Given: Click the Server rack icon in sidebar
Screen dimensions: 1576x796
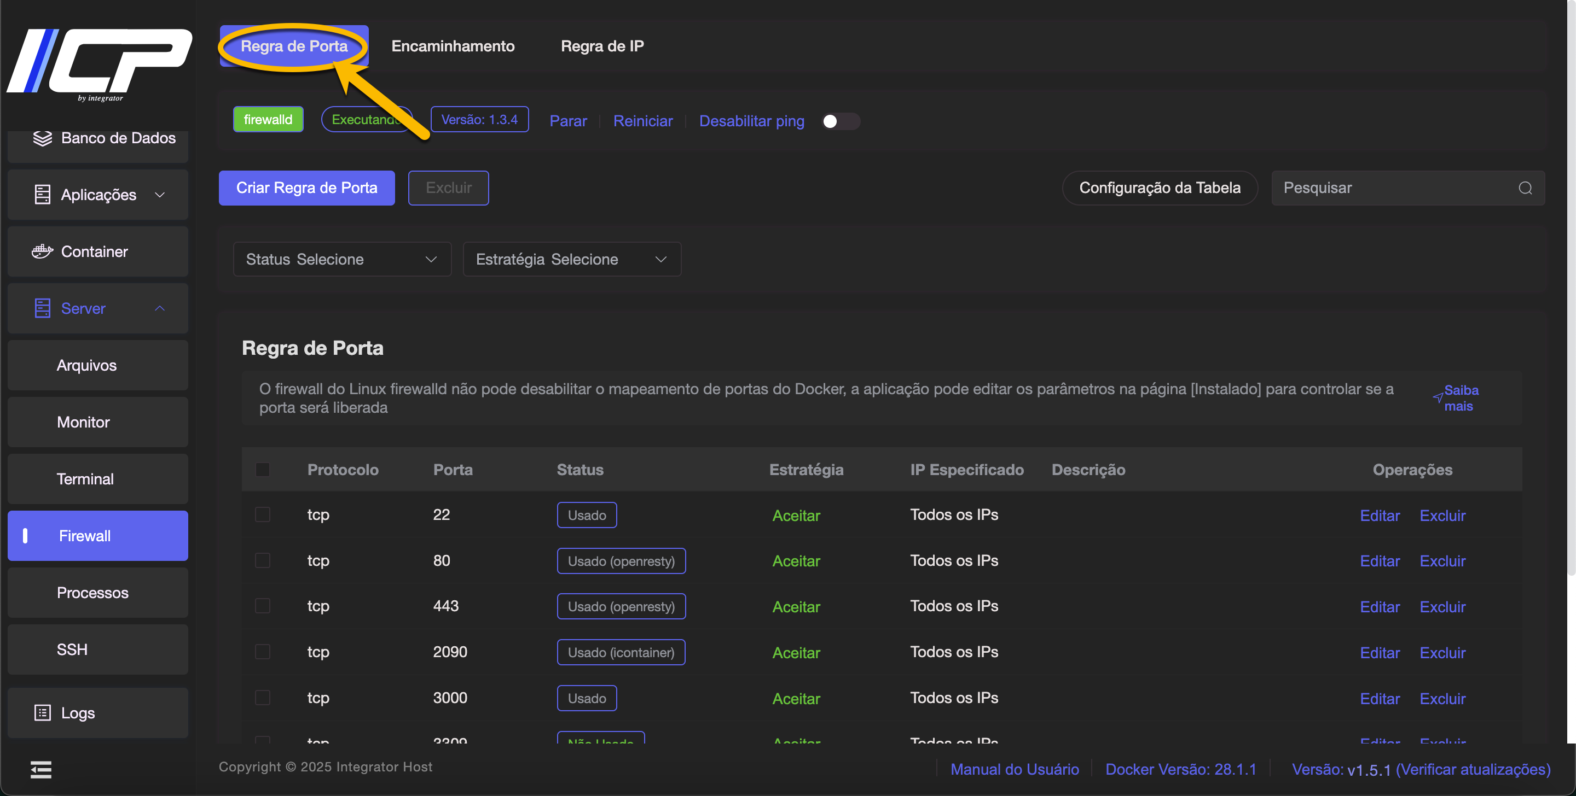Looking at the screenshot, I should (x=42, y=308).
